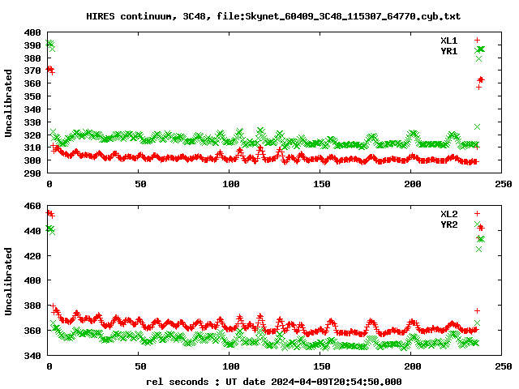
Task: Click the 50 x-axis label under bottom plot
Action: coord(140,366)
